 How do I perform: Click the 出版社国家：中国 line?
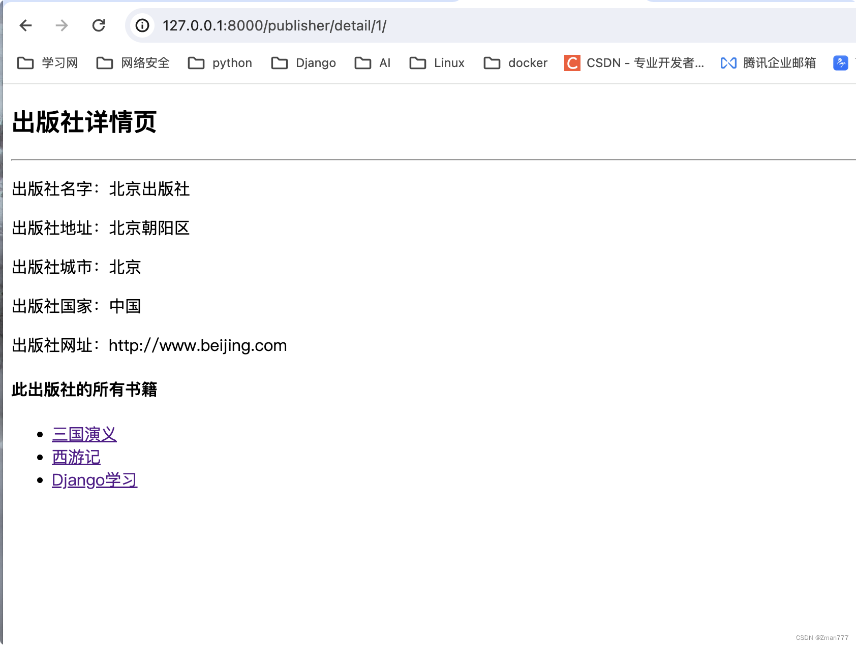point(76,306)
